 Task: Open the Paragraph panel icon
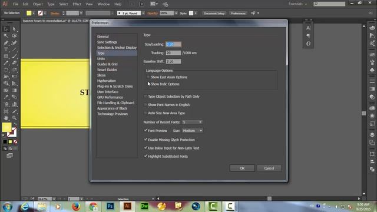308,36
